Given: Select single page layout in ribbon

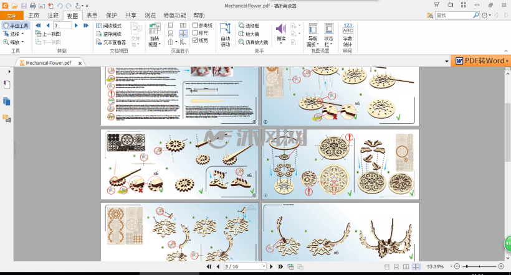Looking at the screenshot, I should (171, 26).
